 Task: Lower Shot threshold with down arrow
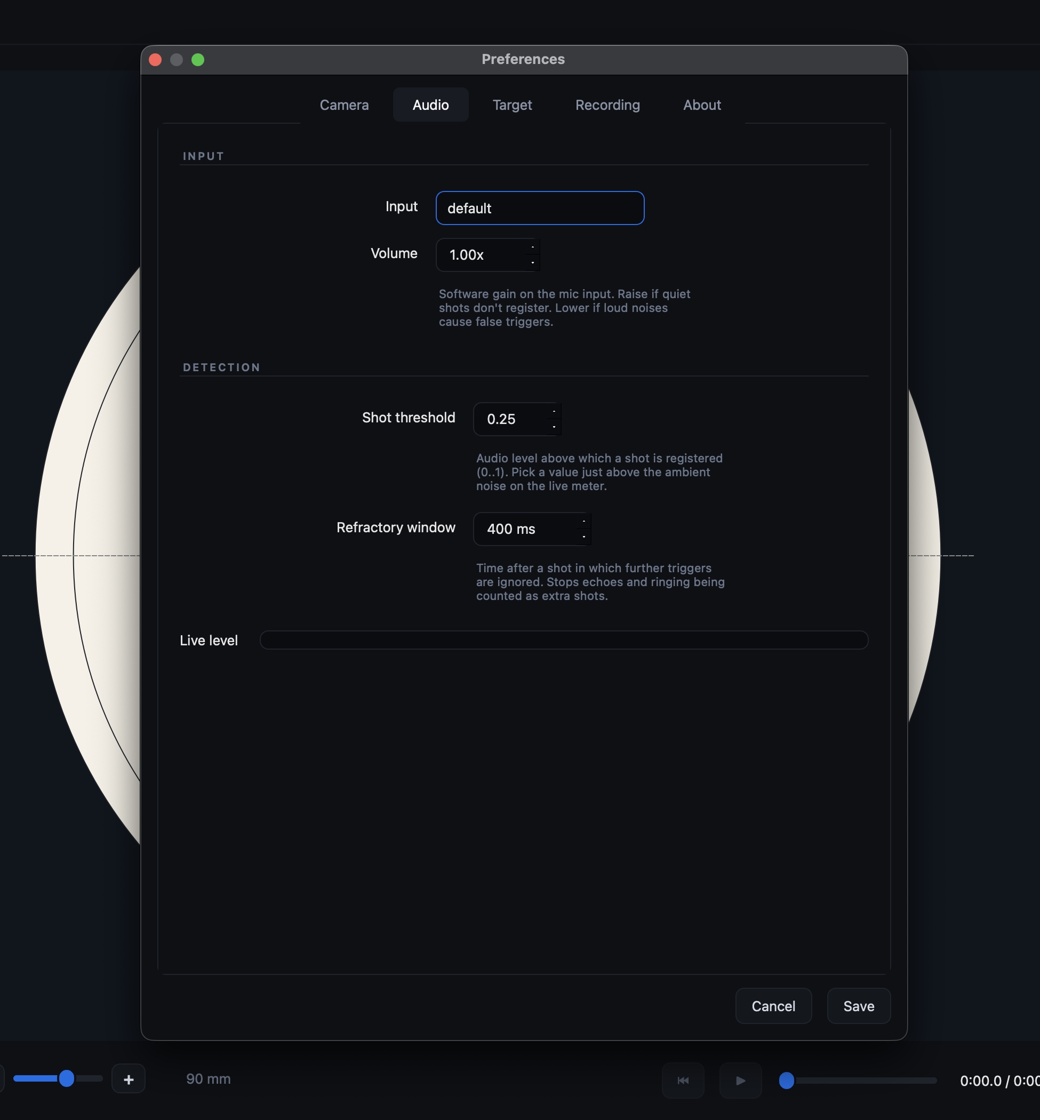[554, 427]
